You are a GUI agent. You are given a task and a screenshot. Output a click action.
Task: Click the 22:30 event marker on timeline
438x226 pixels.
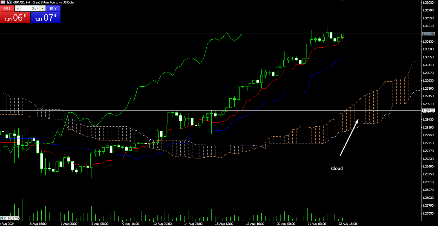7,218
